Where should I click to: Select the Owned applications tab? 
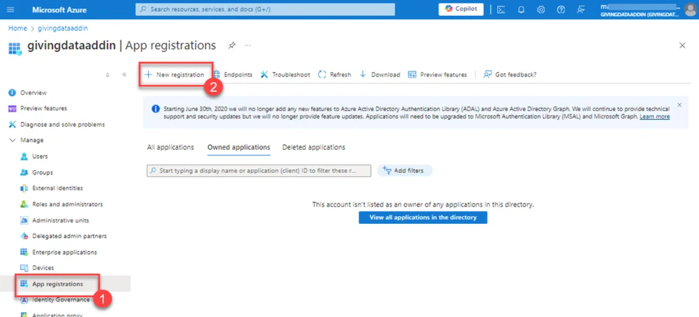tap(239, 147)
